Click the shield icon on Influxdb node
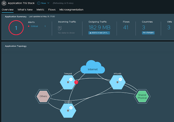This screenshot has height=122, width=174. [117, 82]
